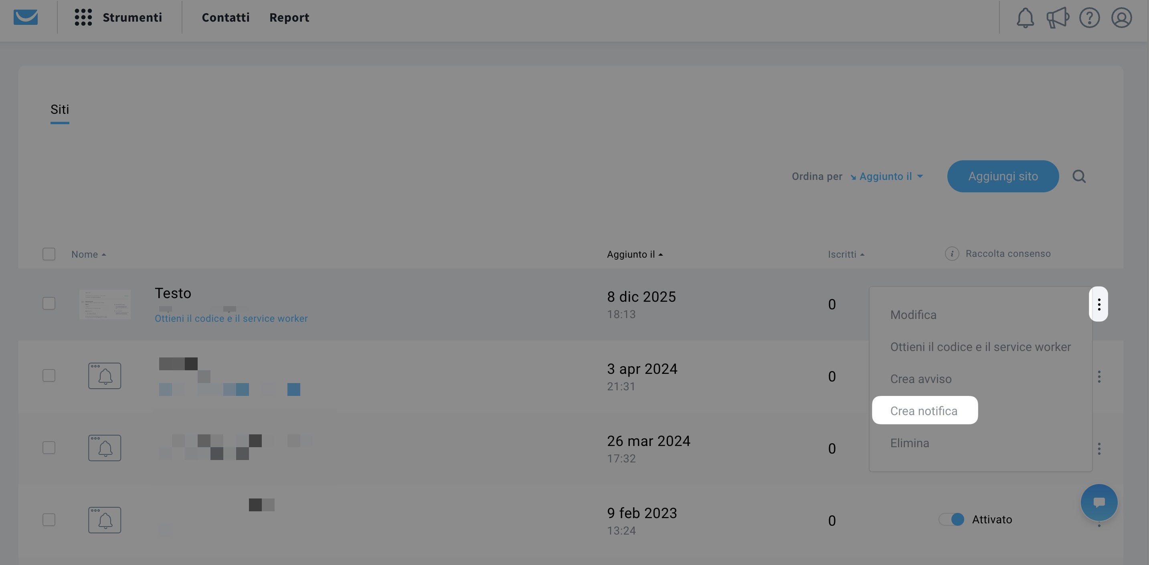Screen dimensions: 1149x565
Task: Click the Aggiungi sito button
Action: coord(1002,177)
